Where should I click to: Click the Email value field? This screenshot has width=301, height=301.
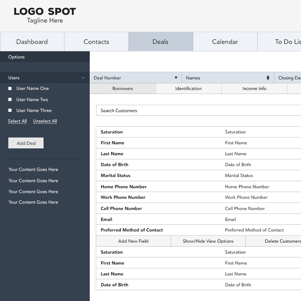tap(230, 219)
